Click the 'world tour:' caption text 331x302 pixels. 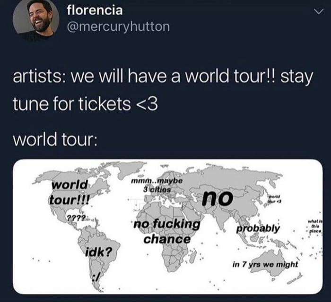pyautogui.click(x=55, y=139)
